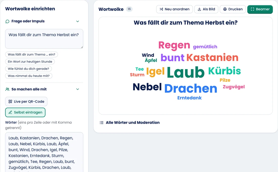Collapse the Frage oder Impuls section chevron
278x172 pixels.
[x=78, y=21]
